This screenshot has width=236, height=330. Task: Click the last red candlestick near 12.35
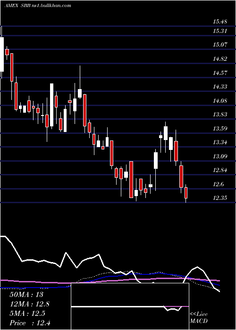(x=186, y=193)
